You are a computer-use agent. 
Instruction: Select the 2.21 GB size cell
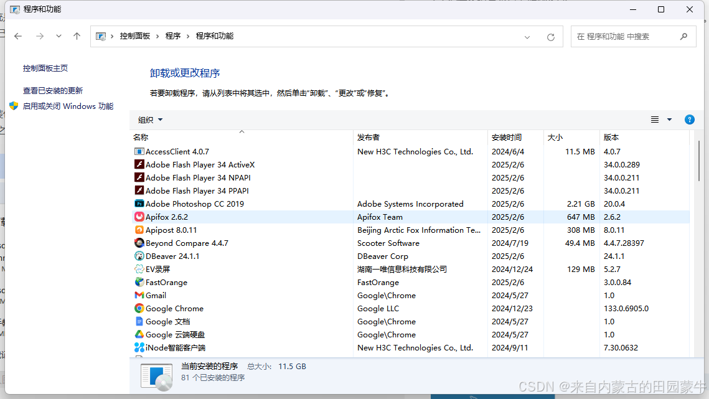click(x=581, y=204)
